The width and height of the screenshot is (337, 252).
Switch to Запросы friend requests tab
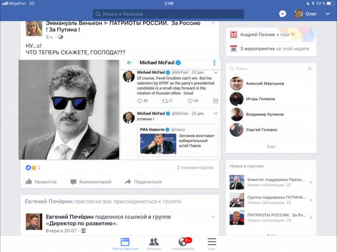pos(154,244)
